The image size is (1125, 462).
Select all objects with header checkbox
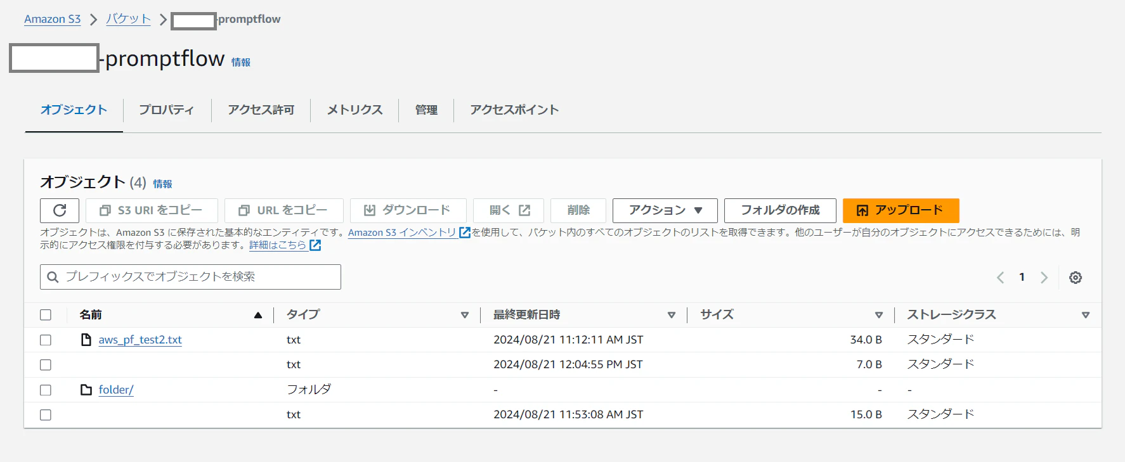[x=46, y=315]
